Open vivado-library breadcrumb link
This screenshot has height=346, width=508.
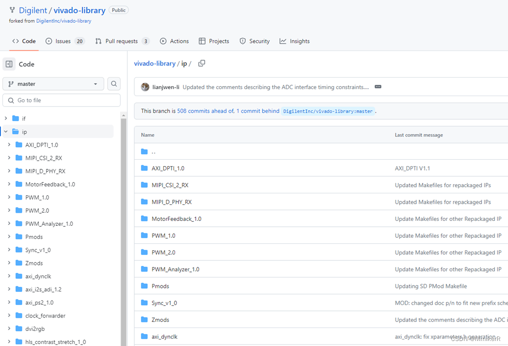click(x=155, y=64)
